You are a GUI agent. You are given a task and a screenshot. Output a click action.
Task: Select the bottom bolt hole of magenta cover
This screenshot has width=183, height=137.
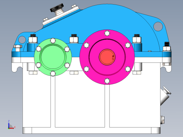click(x=107, y=81)
